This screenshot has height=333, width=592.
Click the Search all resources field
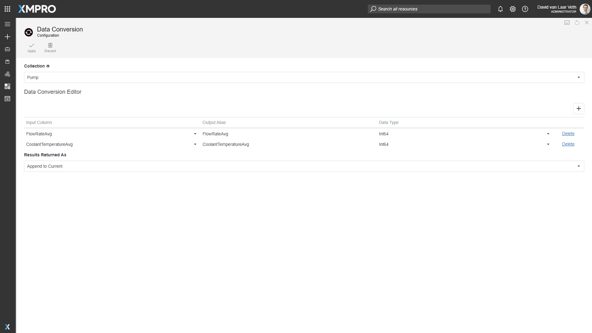429,9
